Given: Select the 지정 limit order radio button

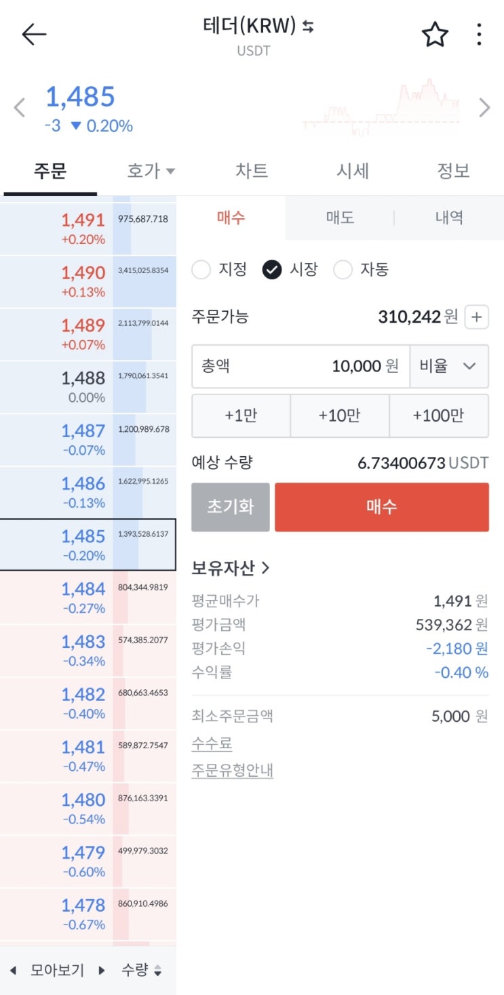Looking at the screenshot, I should [x=201, y=270].
